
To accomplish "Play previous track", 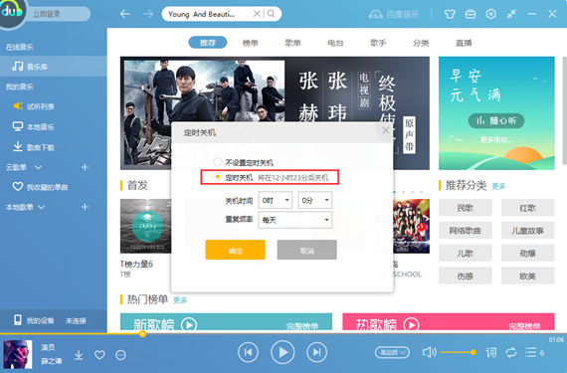I will pos(248,352).
